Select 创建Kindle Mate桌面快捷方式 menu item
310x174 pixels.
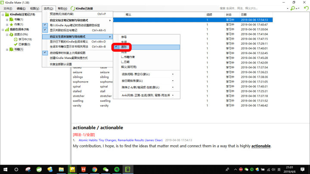[x=77, y=58]
